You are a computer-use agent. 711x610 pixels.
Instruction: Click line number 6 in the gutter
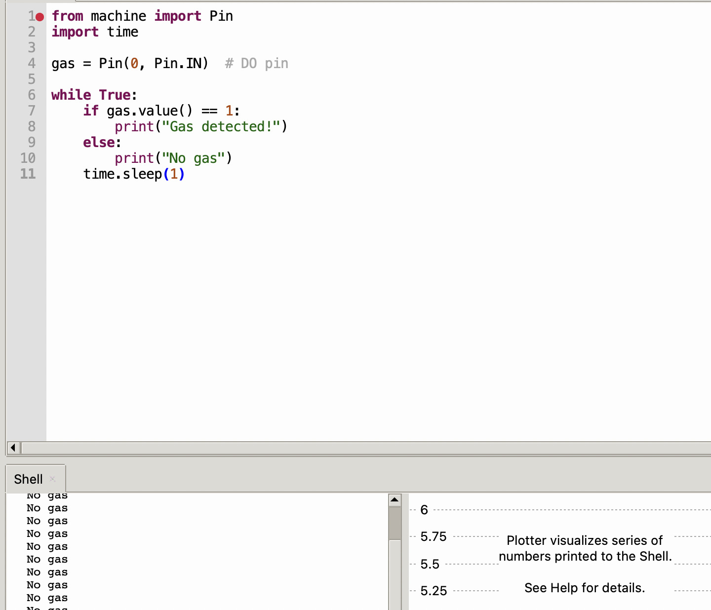[x=32, y=95]
